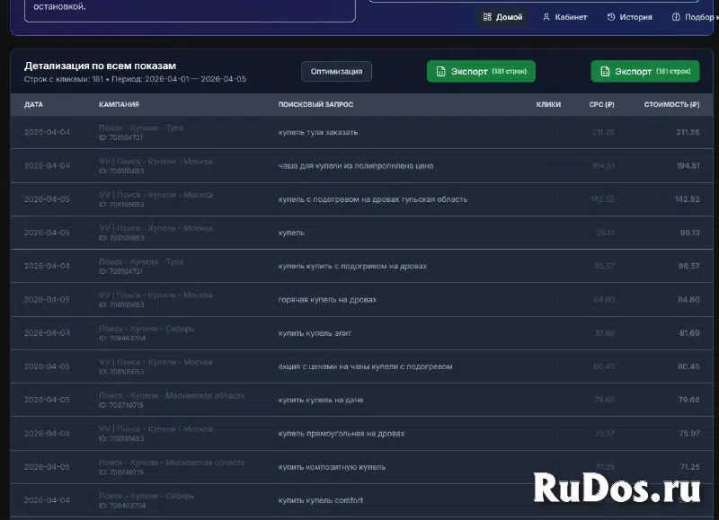Image resolution: width=719 pixels, height=520 pixels.
Task: Click the file icon on second Экспорт button
Action: (x=605, y=72)
